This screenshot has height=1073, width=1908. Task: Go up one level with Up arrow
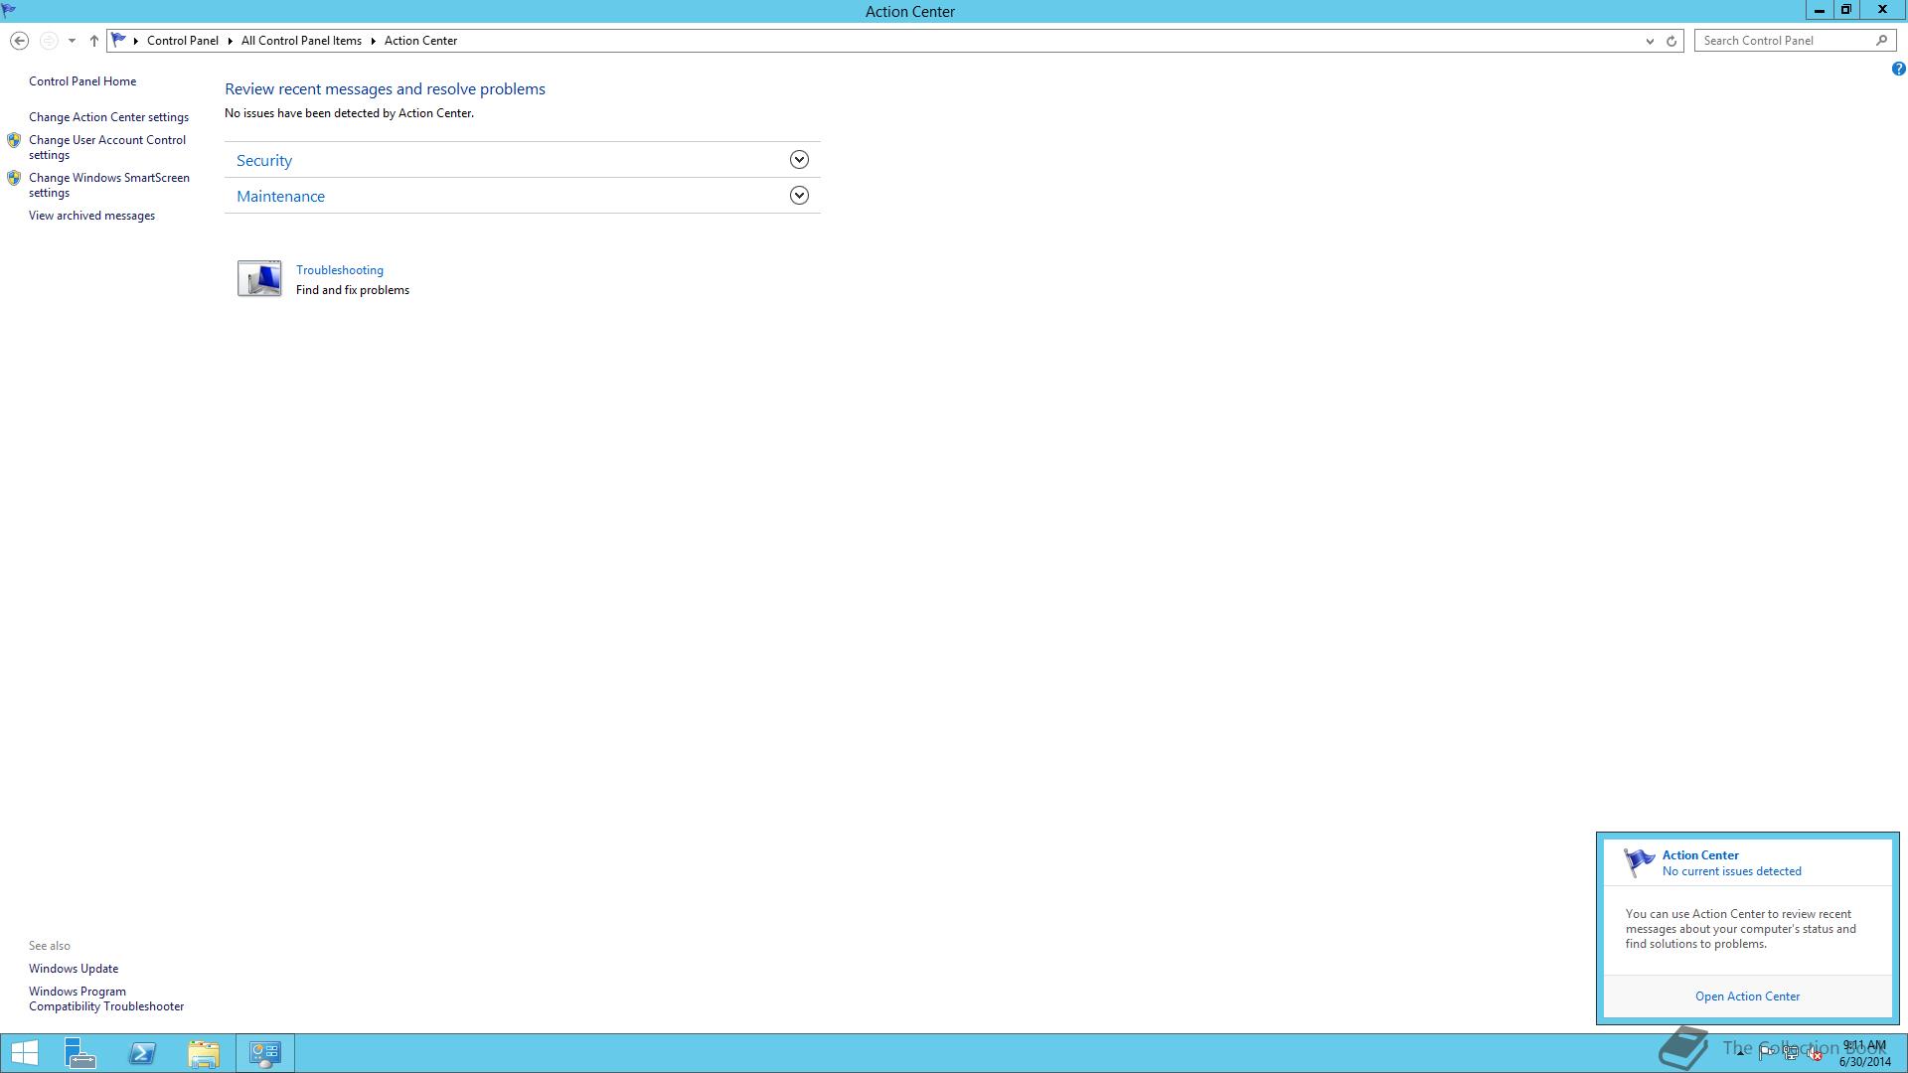point(94,41)
